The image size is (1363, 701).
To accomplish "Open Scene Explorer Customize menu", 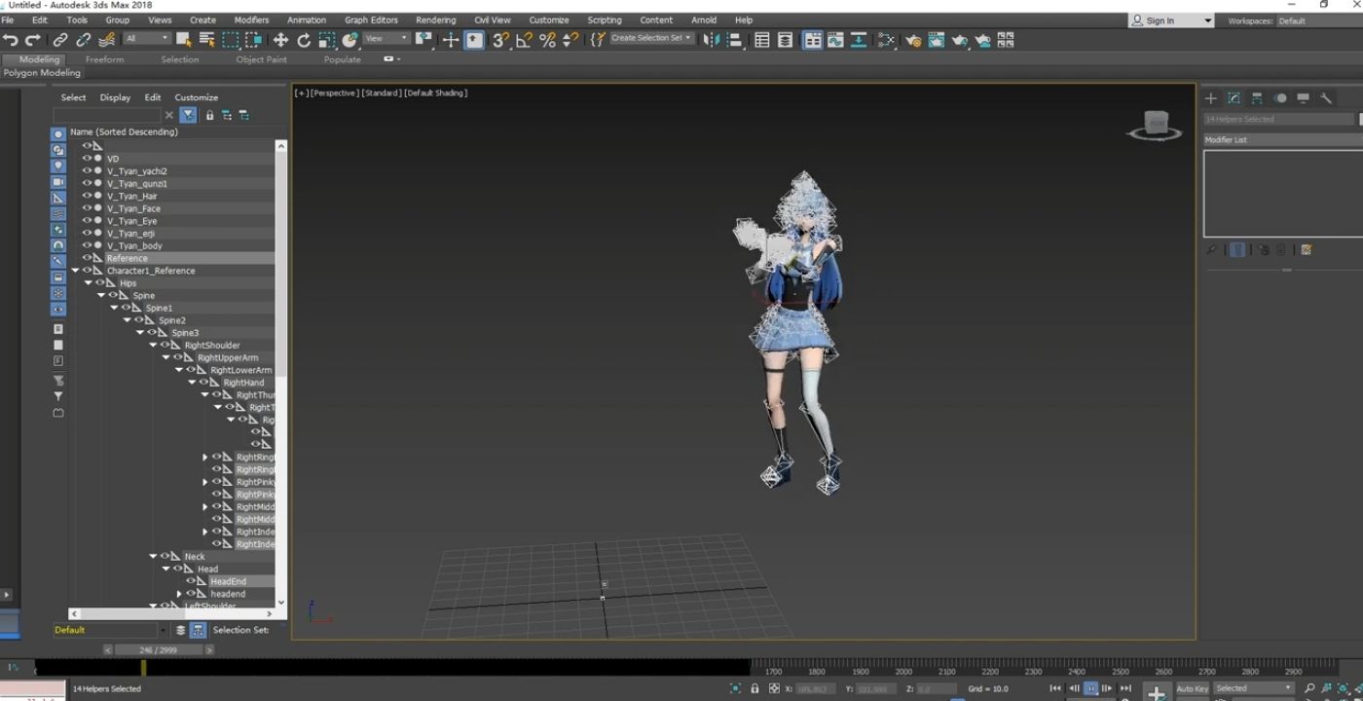I will pyautogui.click(x=196, y=97).
